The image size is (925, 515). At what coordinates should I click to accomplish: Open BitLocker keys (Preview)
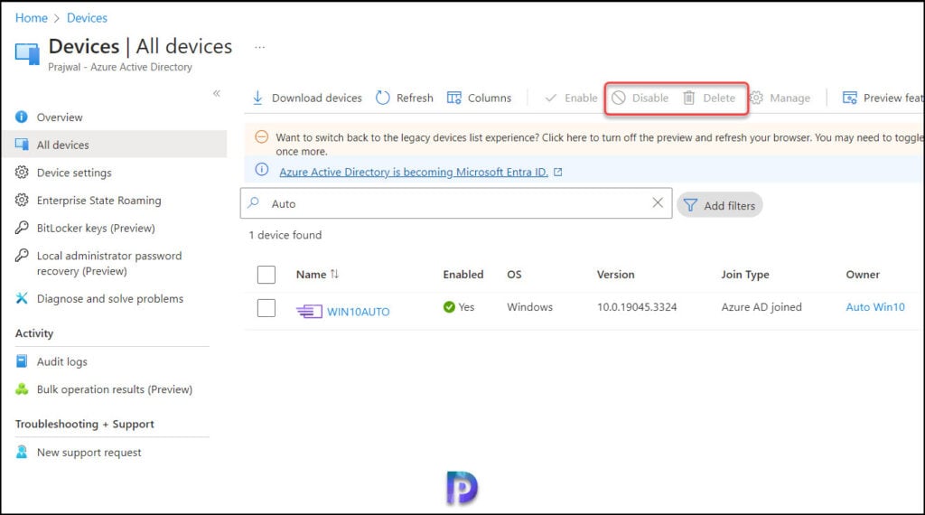(96, 228)
